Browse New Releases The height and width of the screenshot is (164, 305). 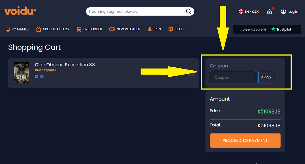124,29
